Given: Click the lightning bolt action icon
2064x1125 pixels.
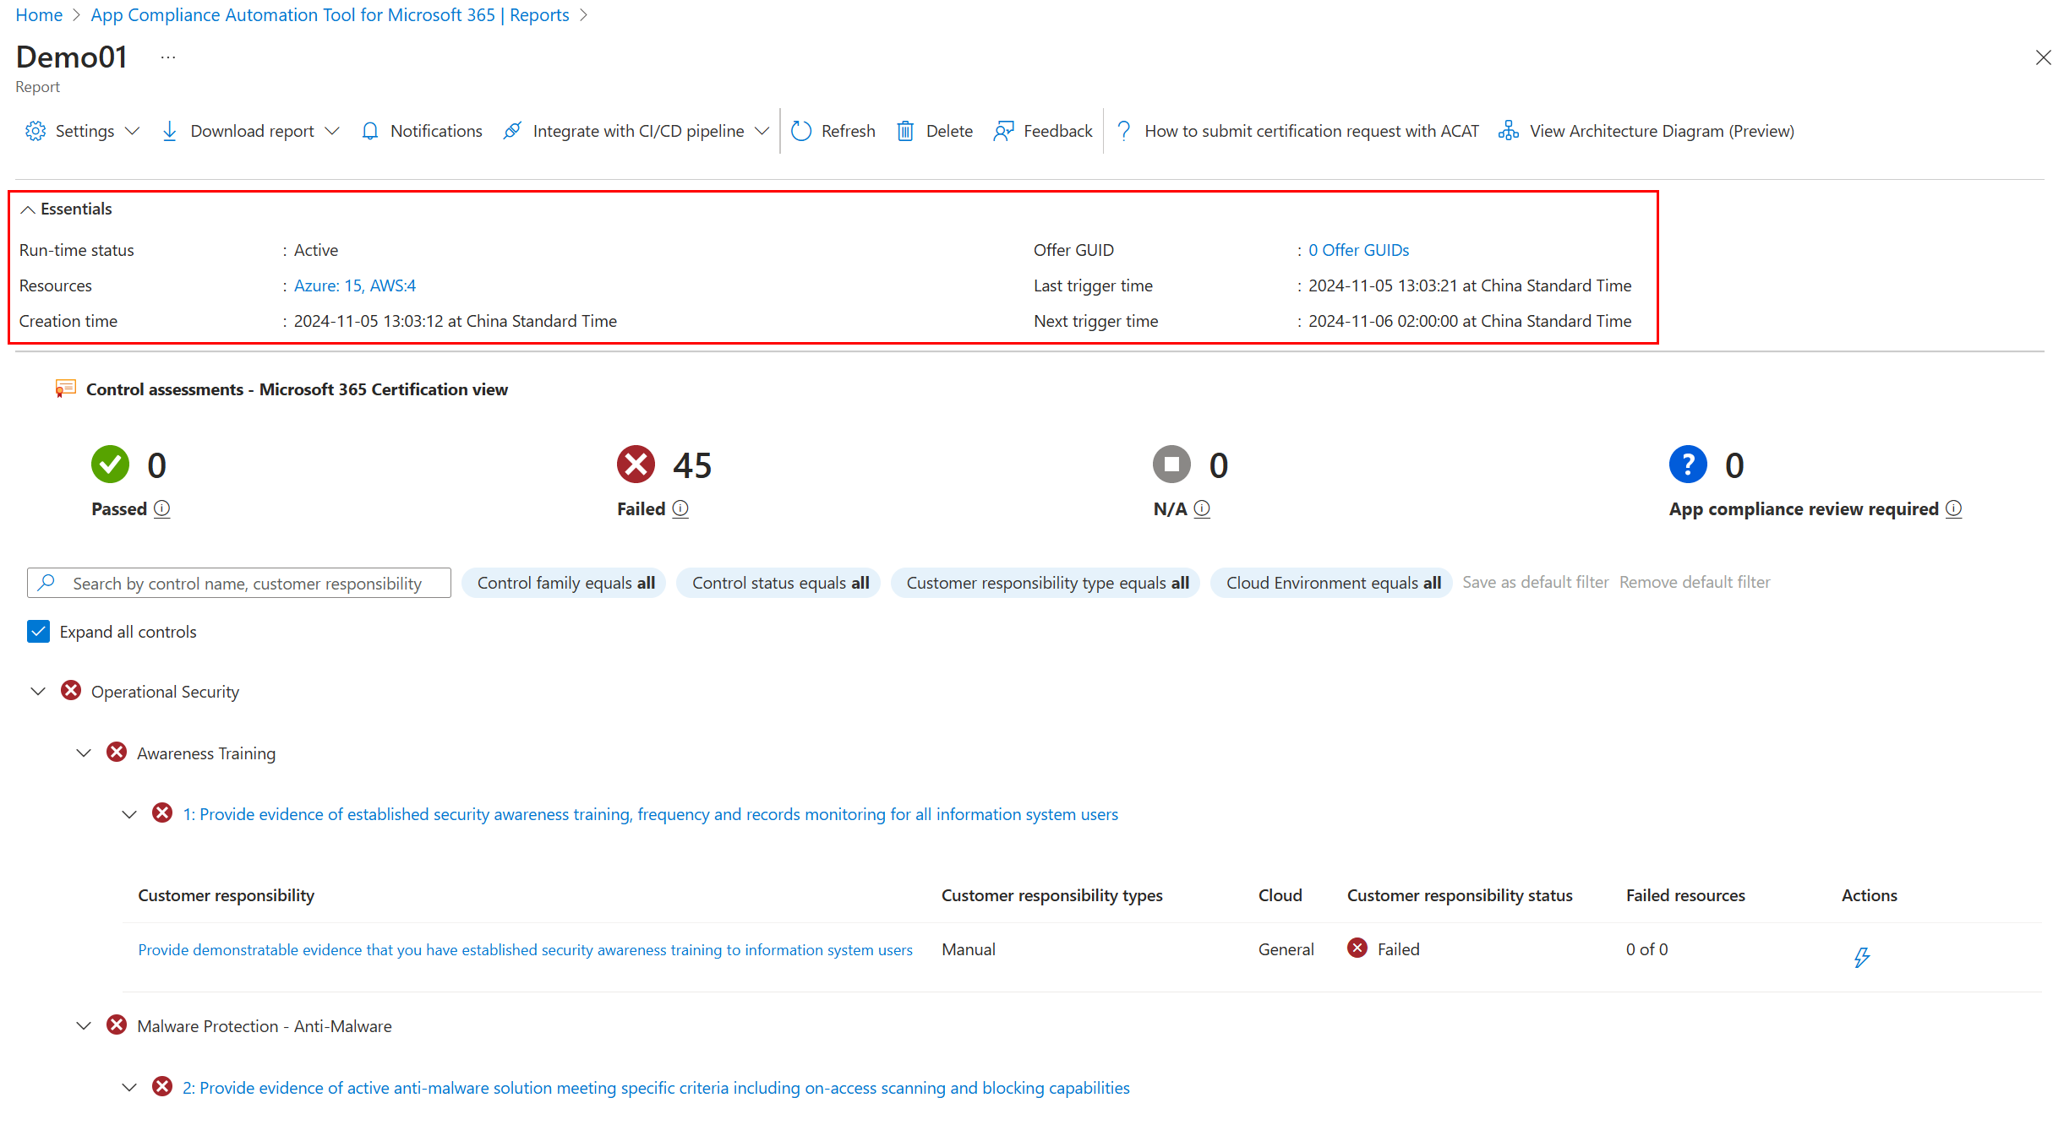Looking at the screenshot, I should [x=1861, y=958].
